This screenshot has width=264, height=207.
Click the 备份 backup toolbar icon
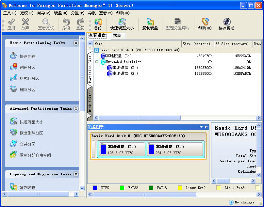(98, 24)
